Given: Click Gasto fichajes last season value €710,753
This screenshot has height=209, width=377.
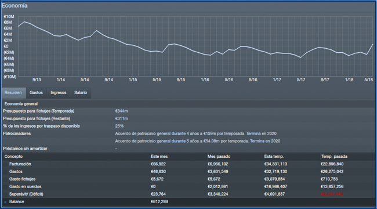Looking at the screenshot, I should click(x=329, y=179).
